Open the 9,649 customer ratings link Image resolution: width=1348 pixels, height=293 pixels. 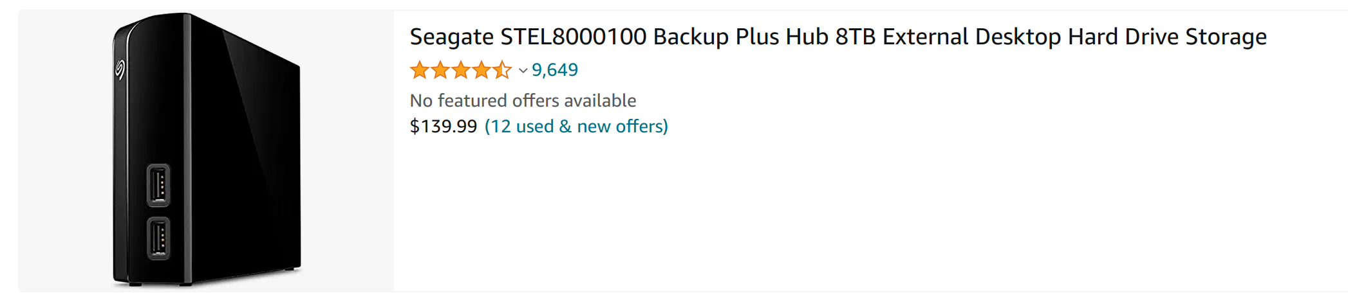coord(555,69)
